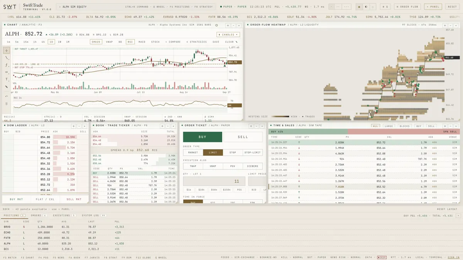Select the outline circle theme icon
The image size is (463, 260).
373,7
